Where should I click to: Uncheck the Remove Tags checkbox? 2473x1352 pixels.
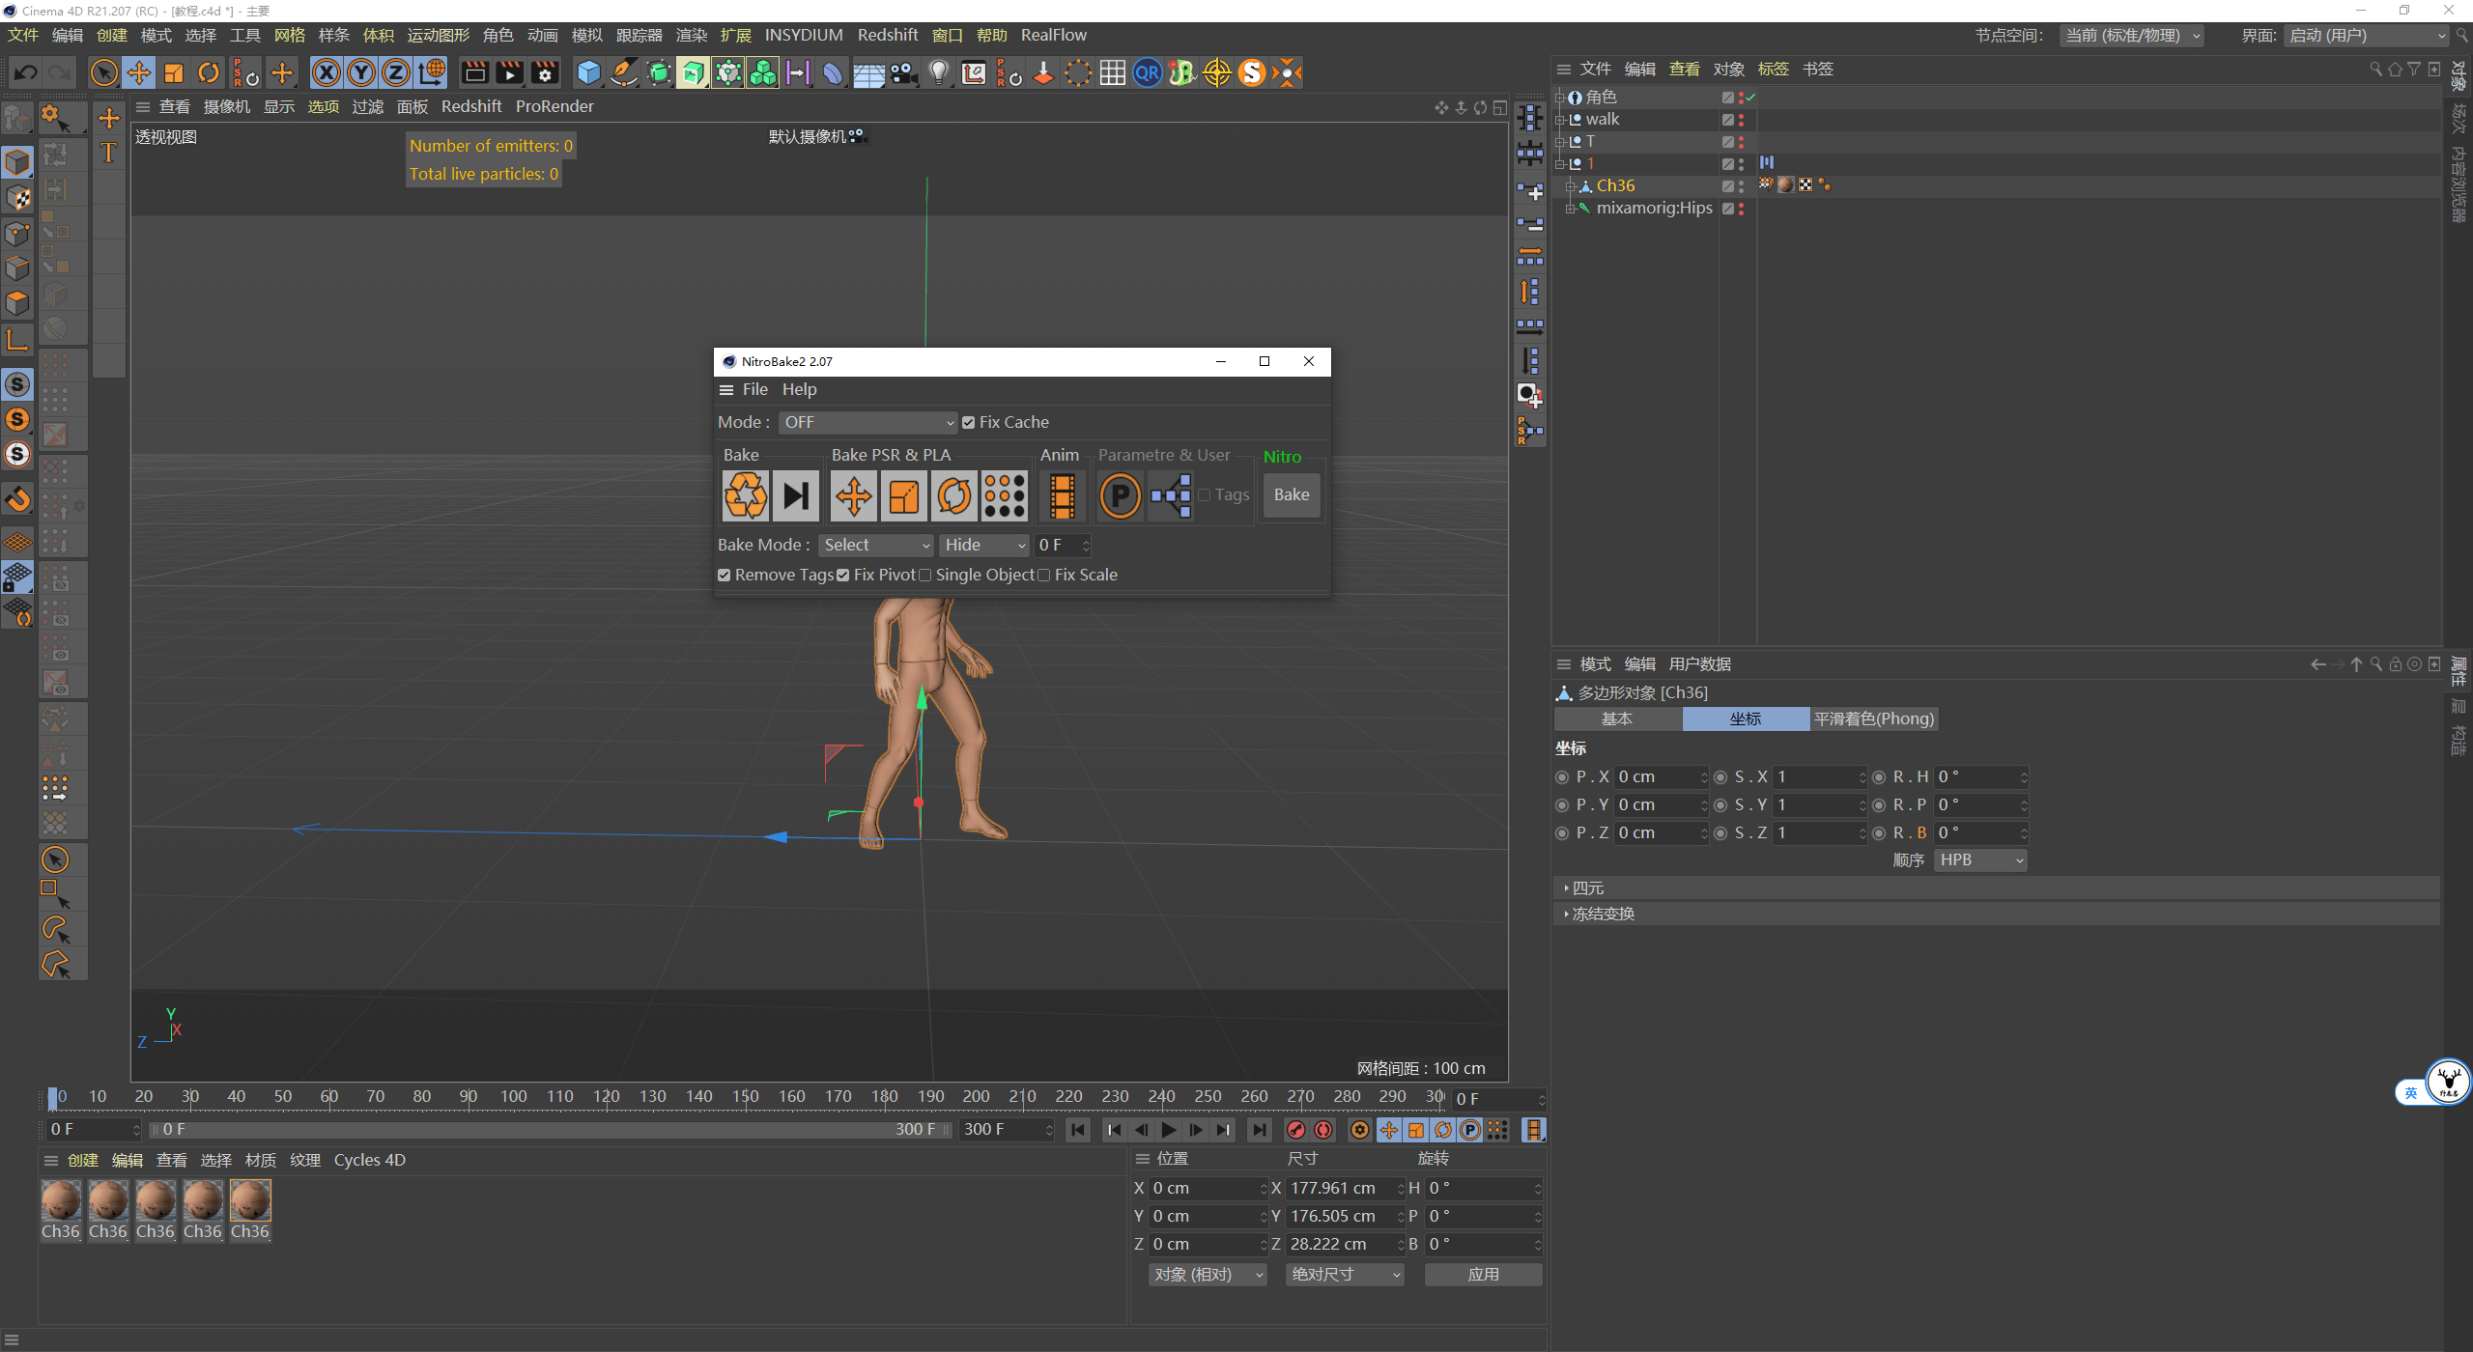[x=725, y=576]
